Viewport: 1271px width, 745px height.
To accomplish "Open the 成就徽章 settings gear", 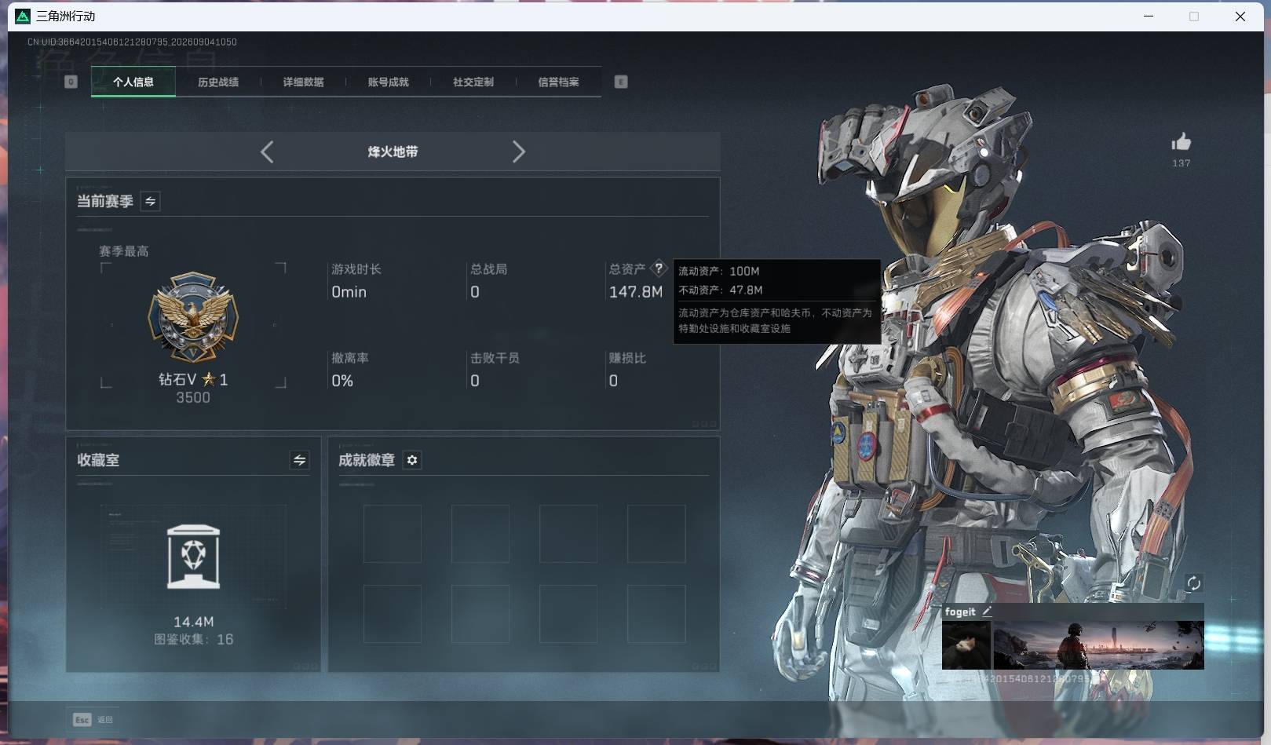I will tap(412, 460).
